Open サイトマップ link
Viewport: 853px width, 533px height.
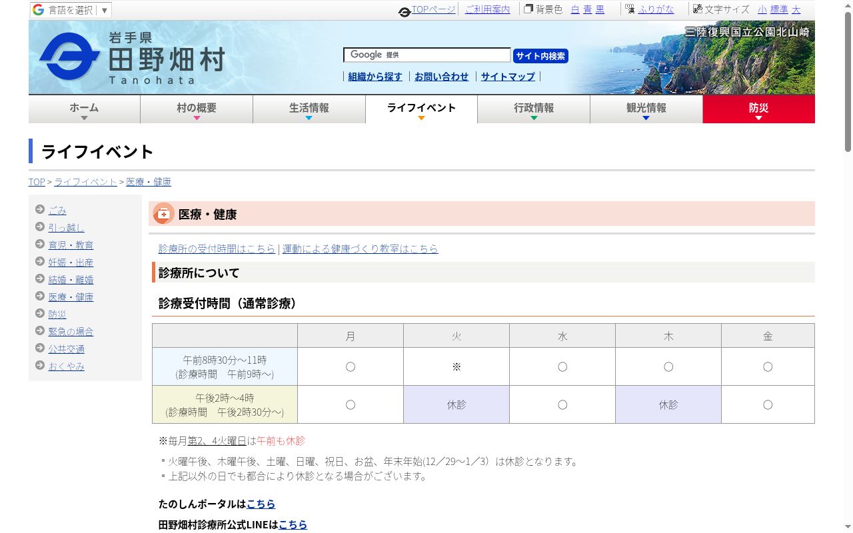point(508,77)
